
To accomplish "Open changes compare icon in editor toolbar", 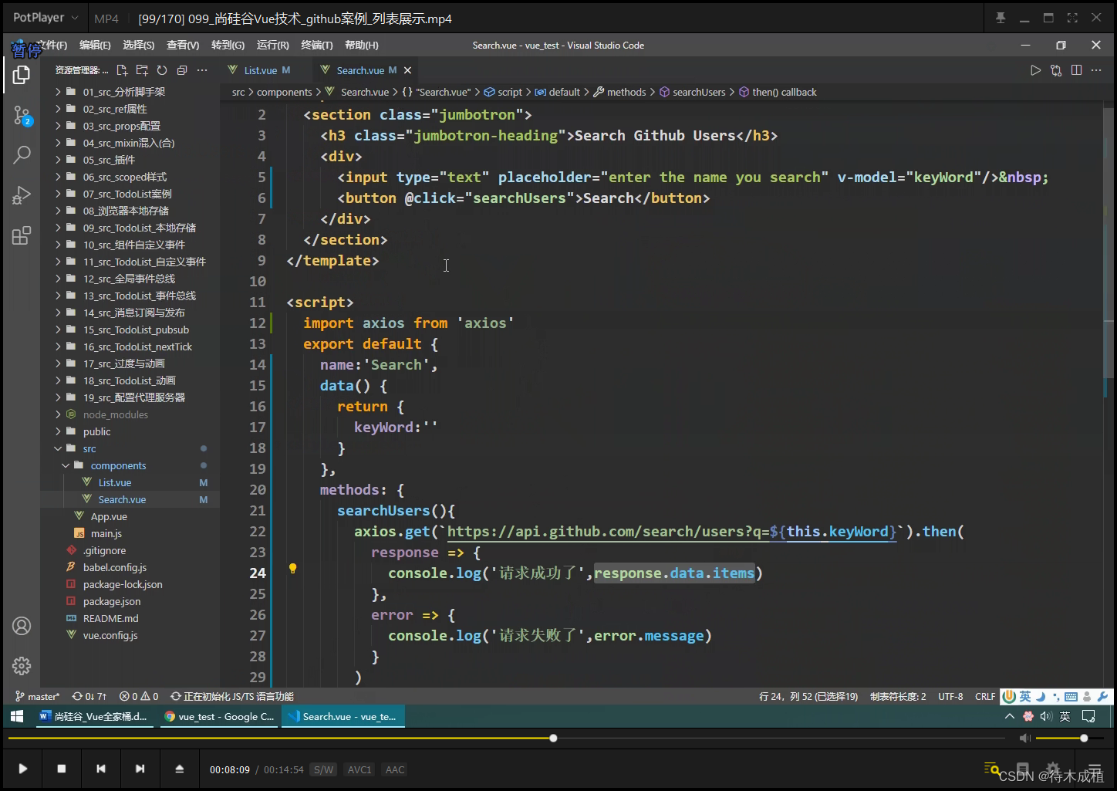I will click(1056, 70).
